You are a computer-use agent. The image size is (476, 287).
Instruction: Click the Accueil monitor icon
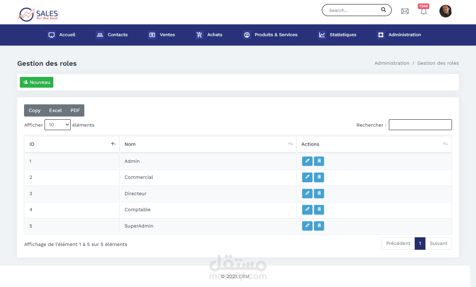pyautogui.click(x=52, y=35)
